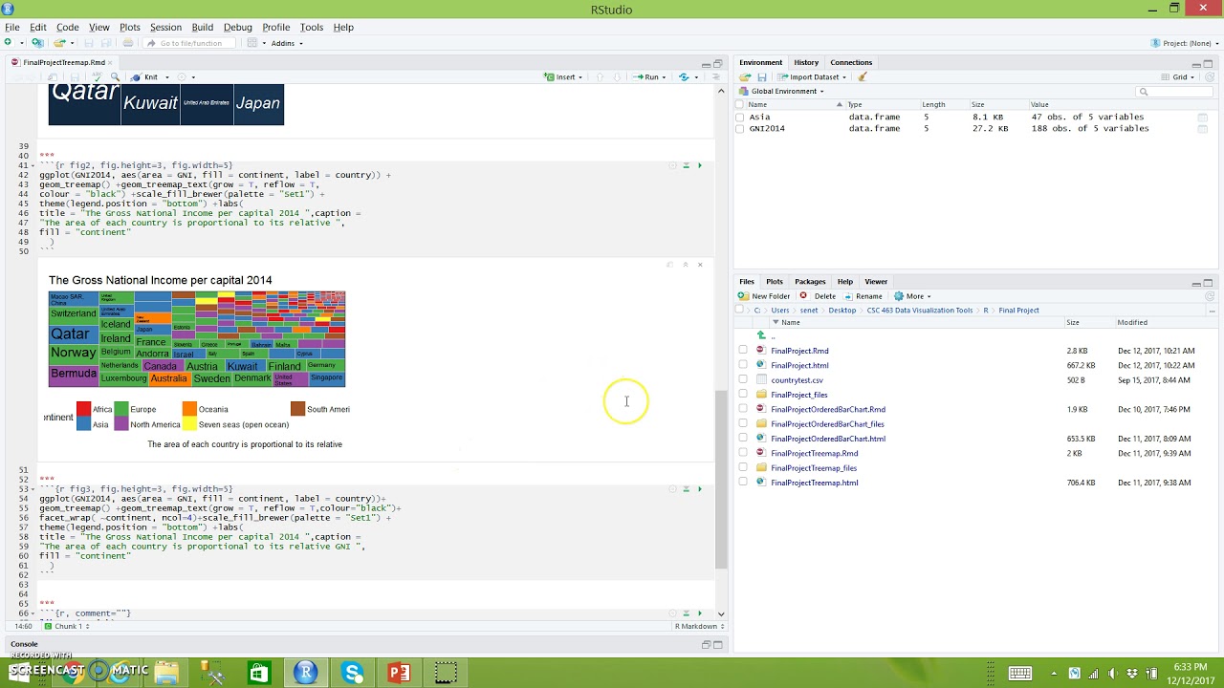The height and width of the screenshot is (688, 1224).
Task: Open the Import Dataset dropdown
Action: [x=812, y=77]
